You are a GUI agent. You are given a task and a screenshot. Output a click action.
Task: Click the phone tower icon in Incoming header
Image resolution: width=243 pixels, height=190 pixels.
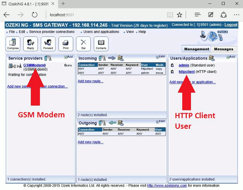(x=102, y=58)
